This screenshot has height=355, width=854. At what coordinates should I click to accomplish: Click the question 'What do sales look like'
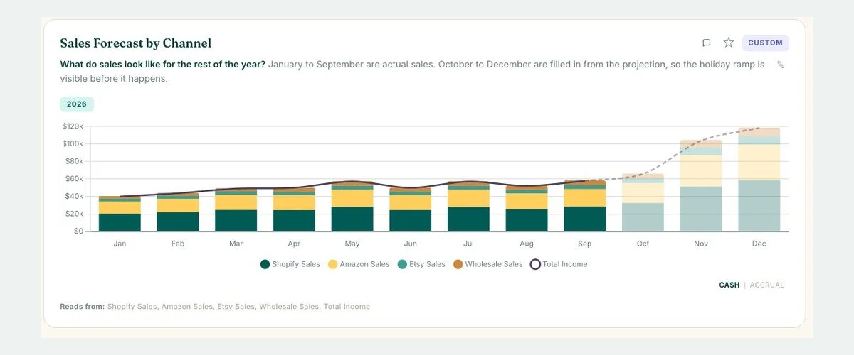162,65
